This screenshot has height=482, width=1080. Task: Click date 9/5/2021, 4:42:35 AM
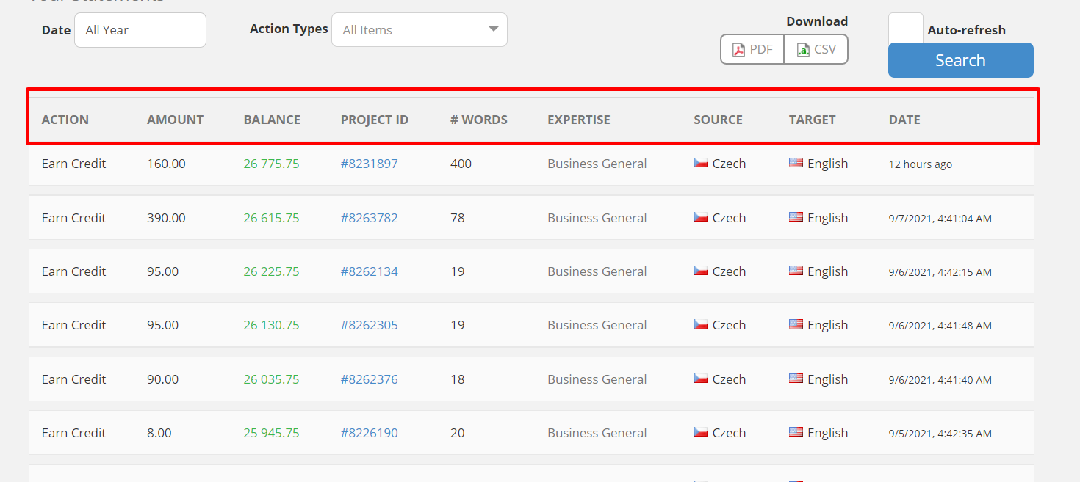[940, 434]
